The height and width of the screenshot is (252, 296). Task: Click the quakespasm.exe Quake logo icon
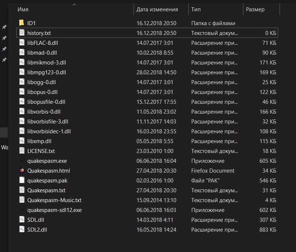(22, 160)
